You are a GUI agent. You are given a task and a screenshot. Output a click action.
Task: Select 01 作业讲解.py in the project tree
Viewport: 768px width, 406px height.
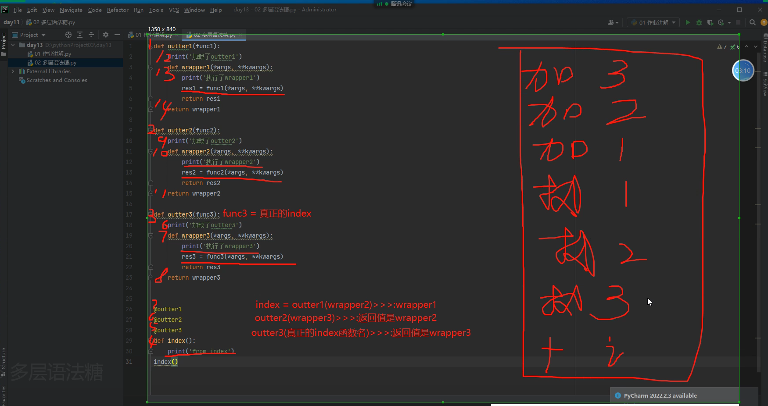point(53,54)
